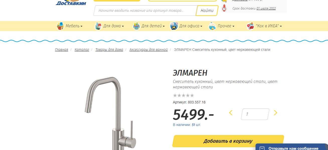Click the Доставкин logo
Screen dimensions: 328x150
pyautogui.click(x=71, y=3)
